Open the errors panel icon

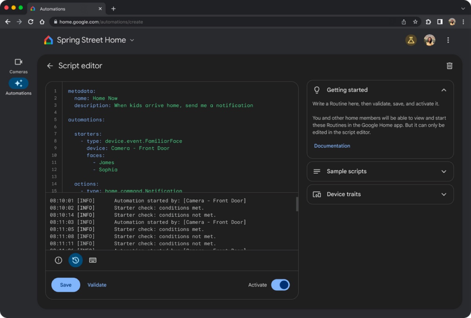[x=58, y=260]
